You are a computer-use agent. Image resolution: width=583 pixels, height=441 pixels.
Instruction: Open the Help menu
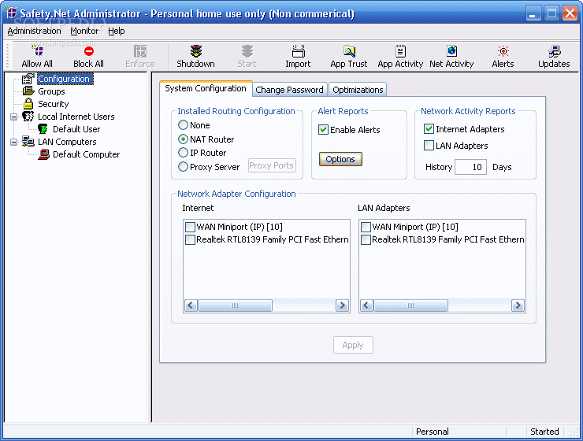click(x=117, y=31)
